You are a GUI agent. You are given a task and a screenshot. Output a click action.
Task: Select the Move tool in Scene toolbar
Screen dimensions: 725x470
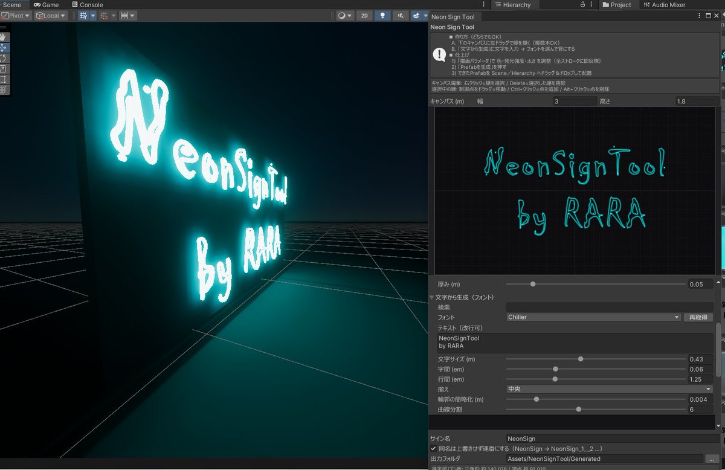[x=4, y=48]
